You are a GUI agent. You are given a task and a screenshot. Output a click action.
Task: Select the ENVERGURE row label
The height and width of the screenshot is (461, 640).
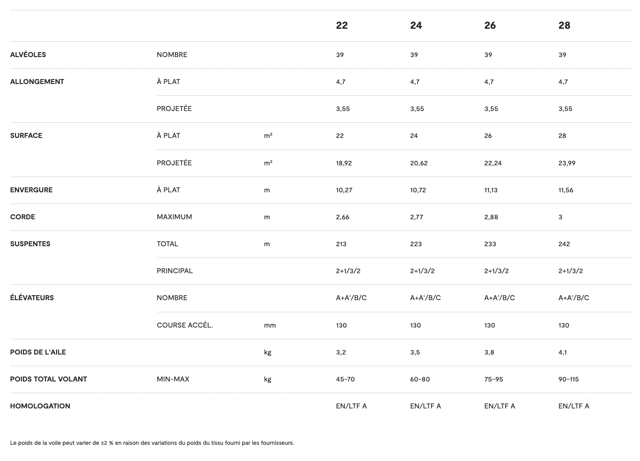[x=31, y=190]
